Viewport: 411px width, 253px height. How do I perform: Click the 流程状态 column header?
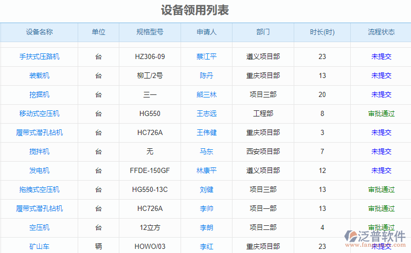381,32
